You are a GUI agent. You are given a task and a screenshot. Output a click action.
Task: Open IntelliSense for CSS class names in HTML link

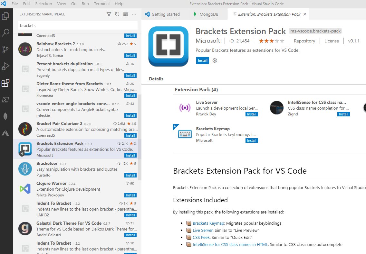click(230, 244)
